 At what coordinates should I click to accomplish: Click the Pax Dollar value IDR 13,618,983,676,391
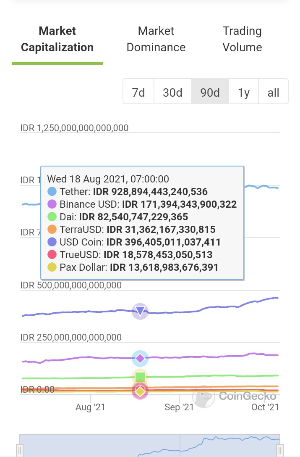(164, 267)
